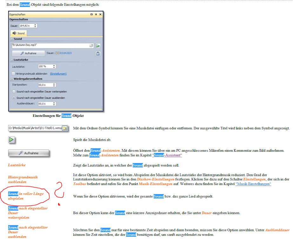Collapse the Lautstärke section
The height and width of the screenshot is (244, 293).
click(x=11, y=60)
